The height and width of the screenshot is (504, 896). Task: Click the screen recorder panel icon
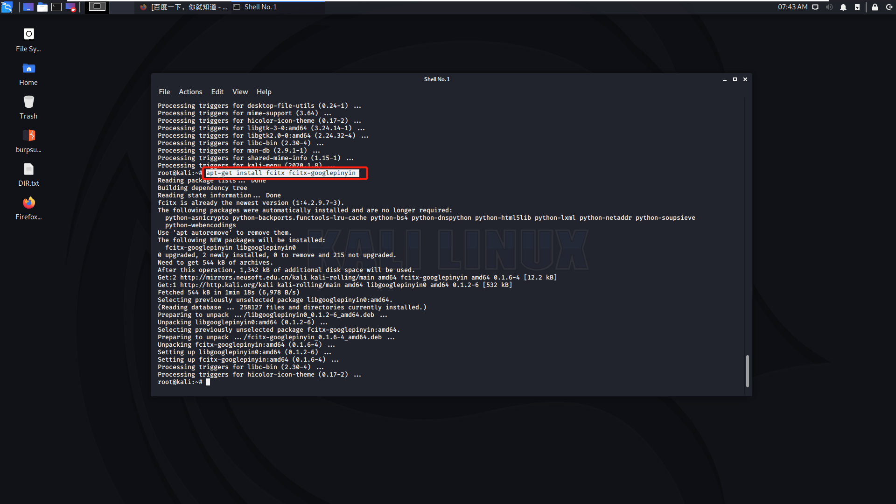pos(71,7)
